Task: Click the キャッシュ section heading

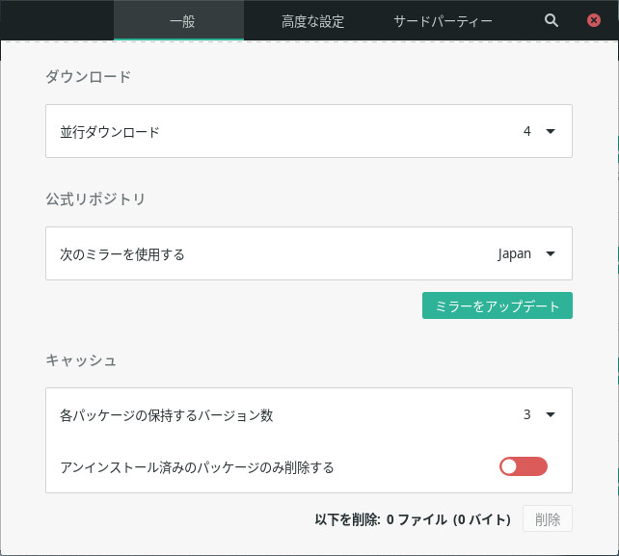Action: (x=81, y=360)
